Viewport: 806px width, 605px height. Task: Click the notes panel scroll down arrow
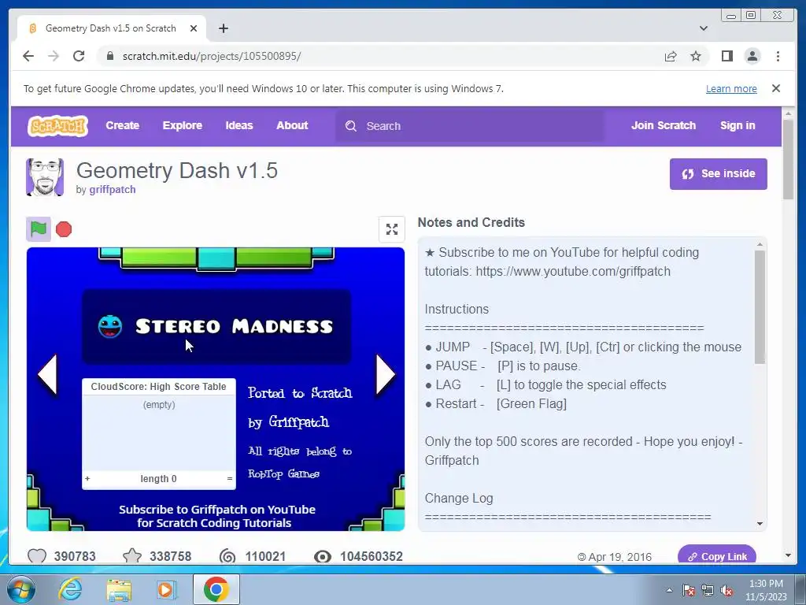(760, 524)
